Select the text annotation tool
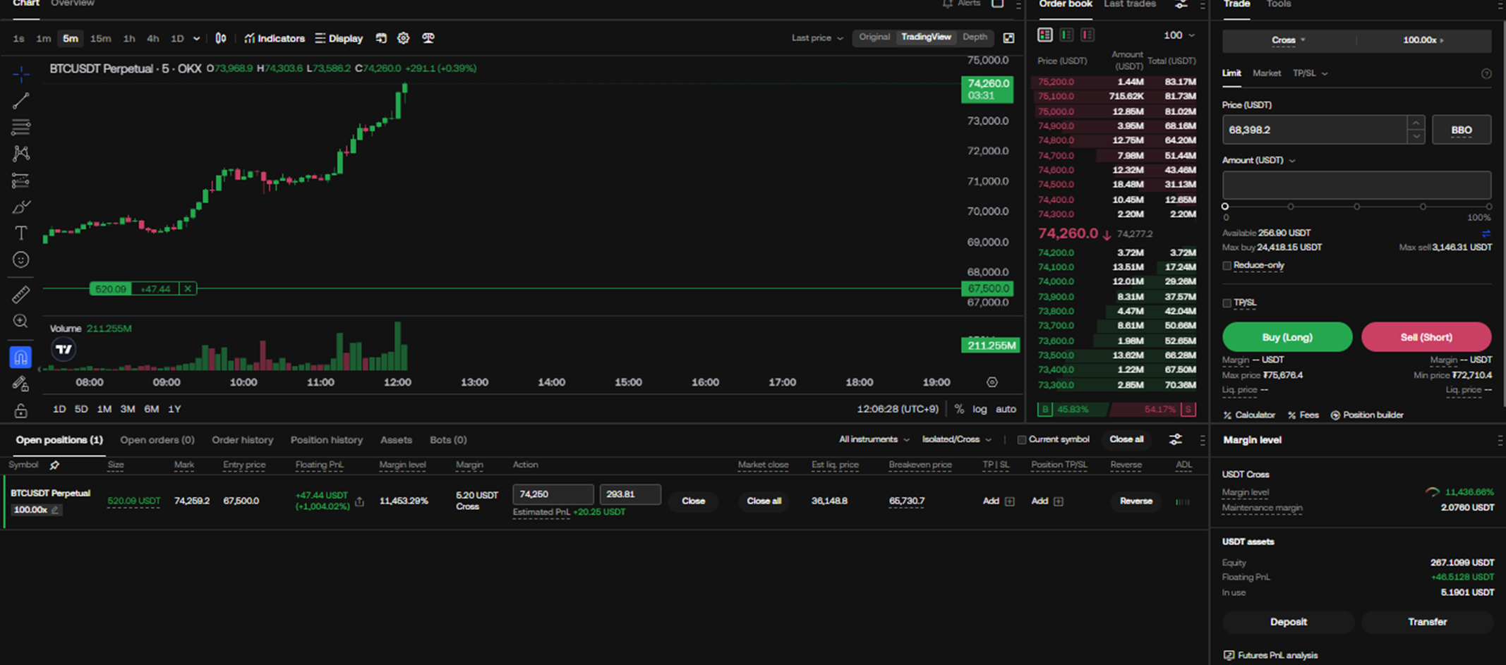Image resolution: width=1506 pixels, height=665 pixels. (x=20, y=233)
